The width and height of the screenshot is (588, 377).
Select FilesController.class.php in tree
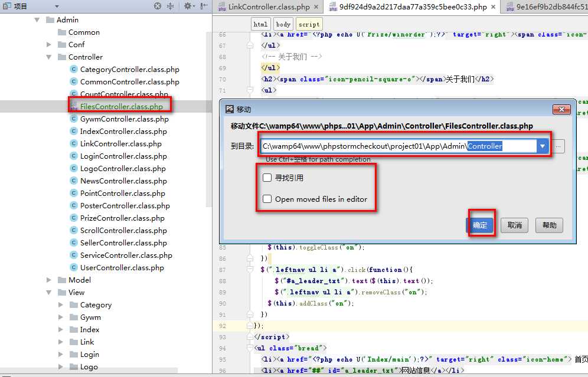[117, 106]
